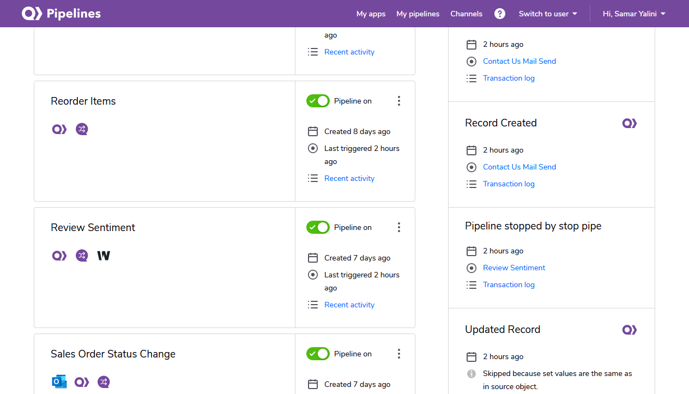Open Transaction log under Record Created

509,184
